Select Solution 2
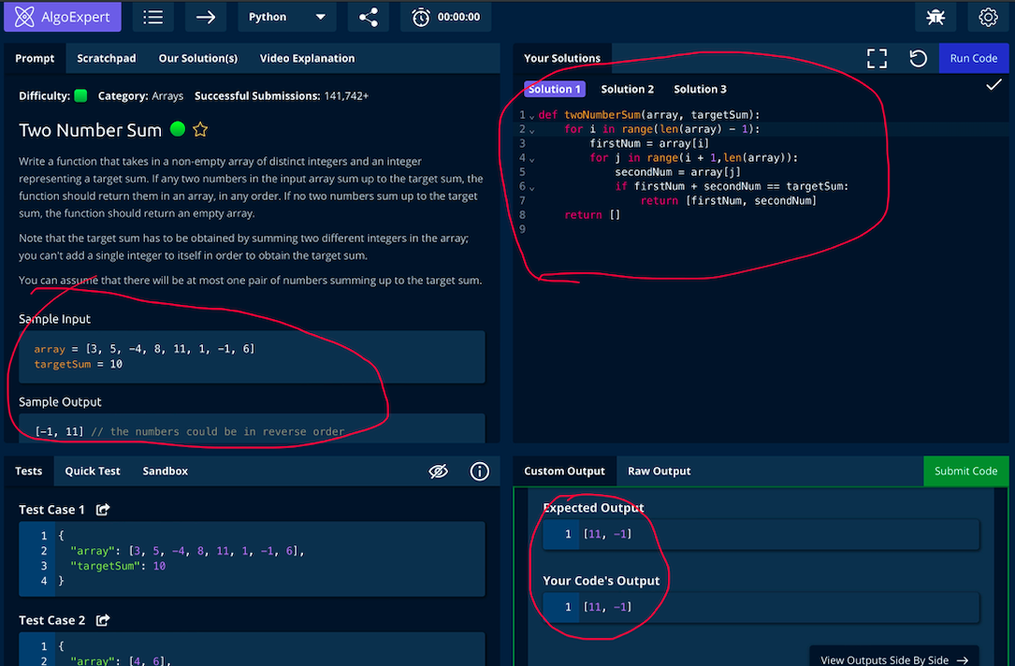The width and height of the screenshot is (1015, 666). pos(628,89)
